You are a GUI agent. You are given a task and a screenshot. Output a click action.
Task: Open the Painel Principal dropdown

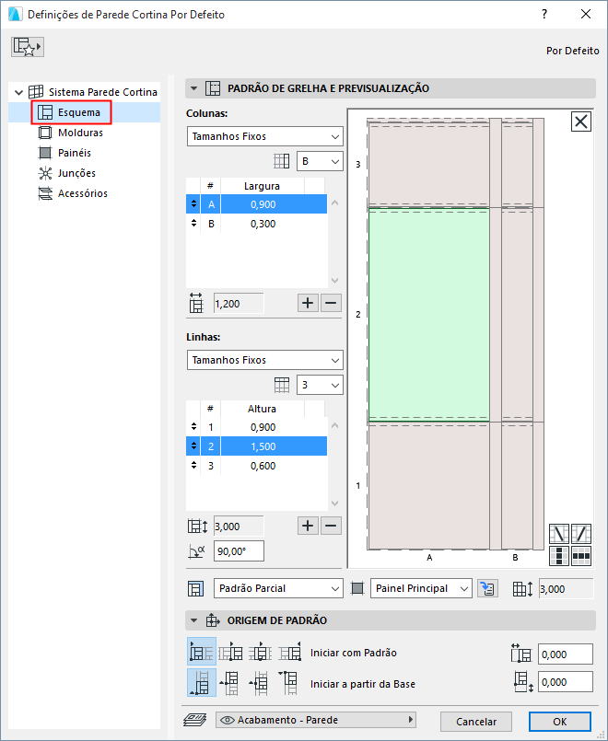click(x=421, y=588)
